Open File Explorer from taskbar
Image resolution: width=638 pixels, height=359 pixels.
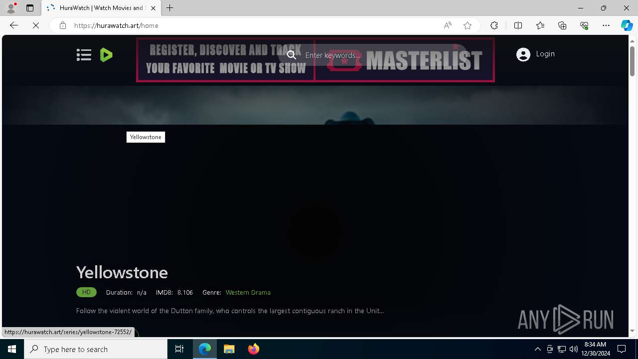[229, 349]
